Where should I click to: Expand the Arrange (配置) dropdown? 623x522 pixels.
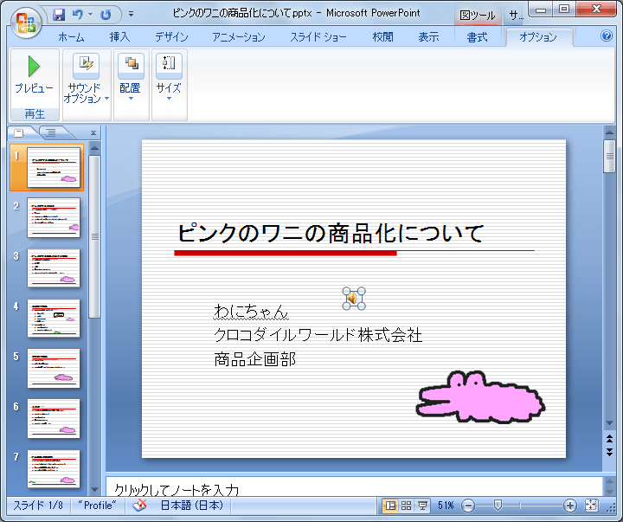tap(131, 78)
